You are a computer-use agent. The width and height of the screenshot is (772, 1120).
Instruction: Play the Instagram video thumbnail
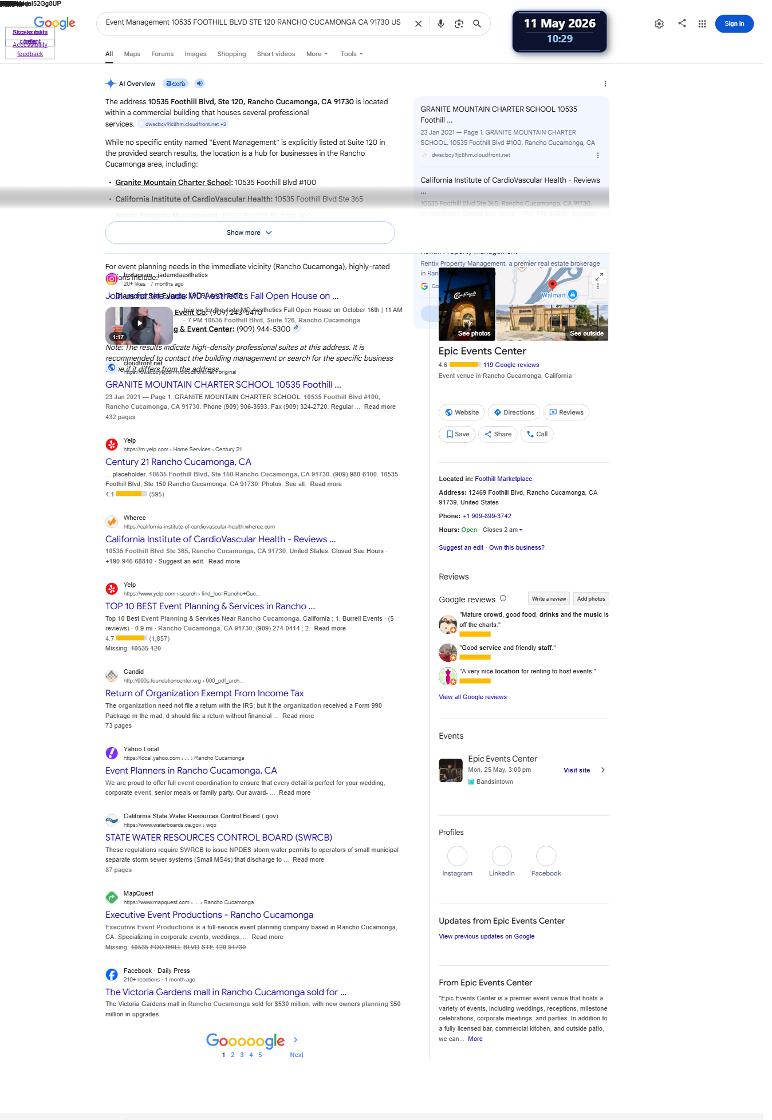pyautogui.click(x=139, y=325)
